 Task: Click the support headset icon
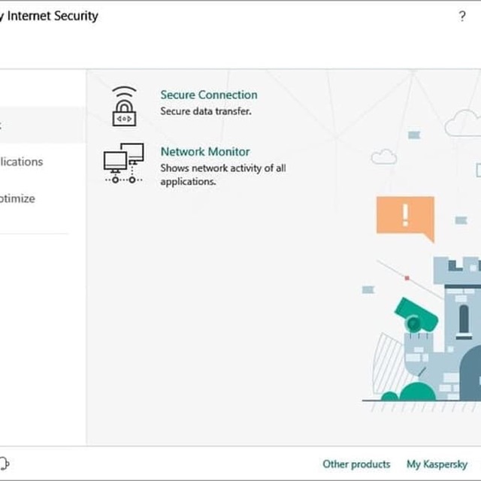[x=4, y=464]
